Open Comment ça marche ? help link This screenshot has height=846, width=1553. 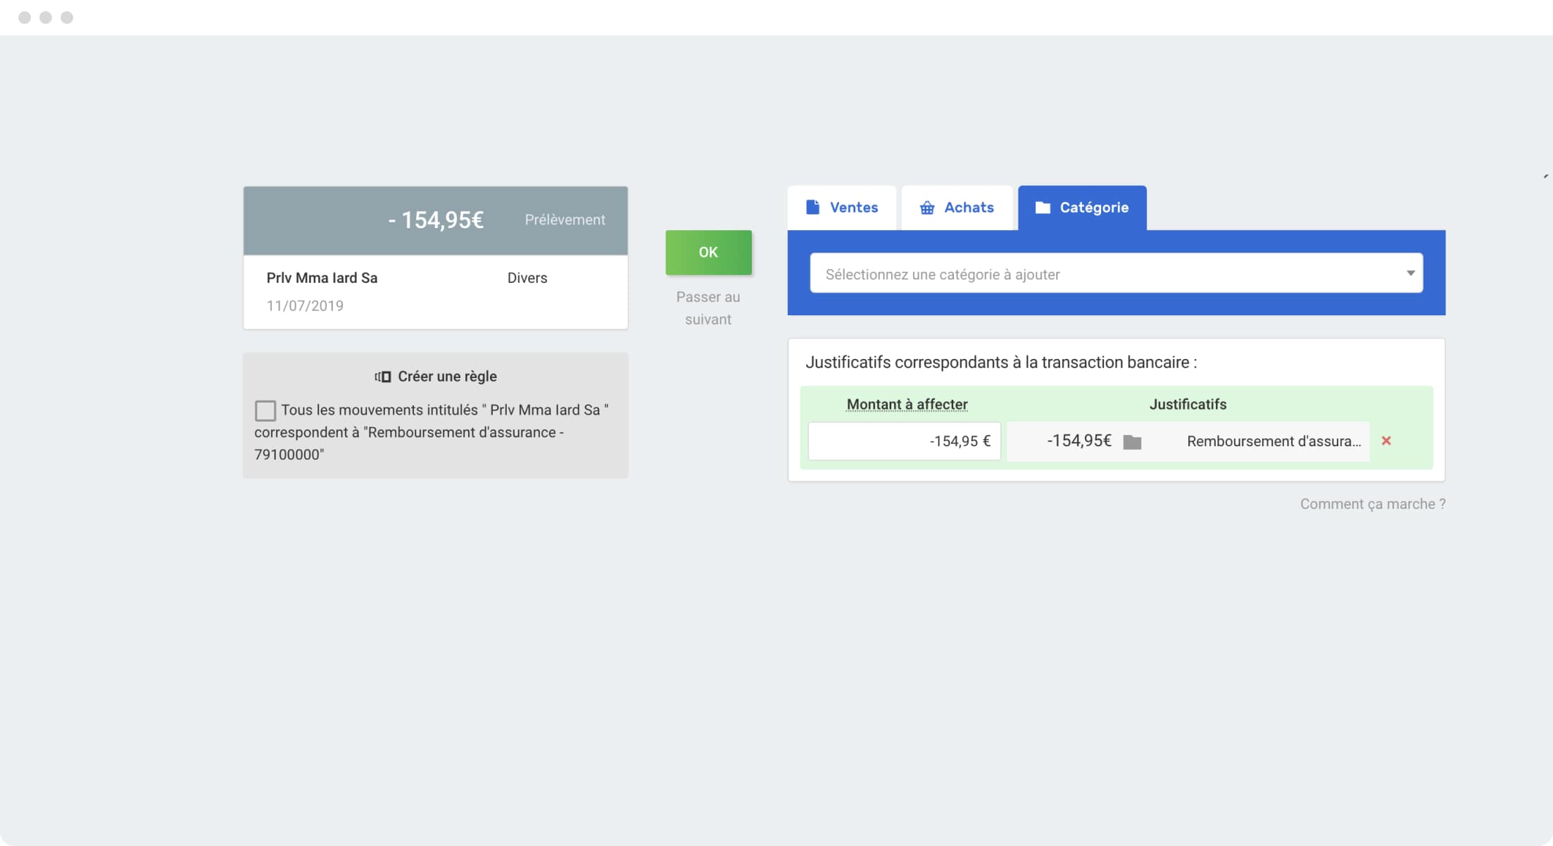tap(1372, 504)
